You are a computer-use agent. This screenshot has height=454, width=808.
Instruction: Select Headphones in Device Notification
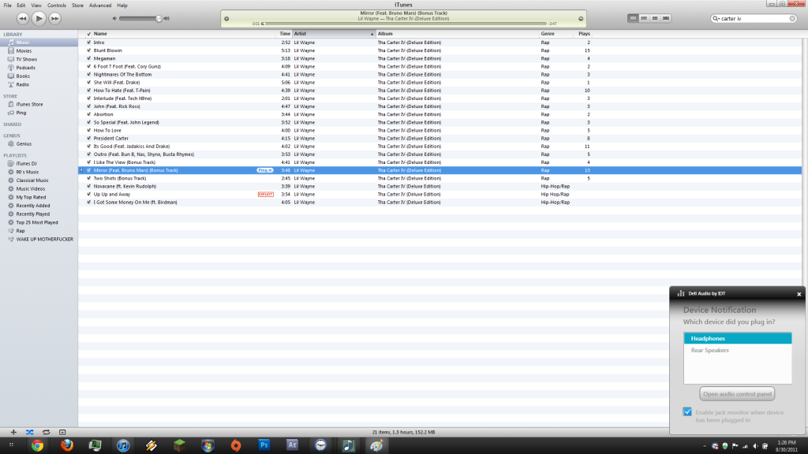point(738,339)
